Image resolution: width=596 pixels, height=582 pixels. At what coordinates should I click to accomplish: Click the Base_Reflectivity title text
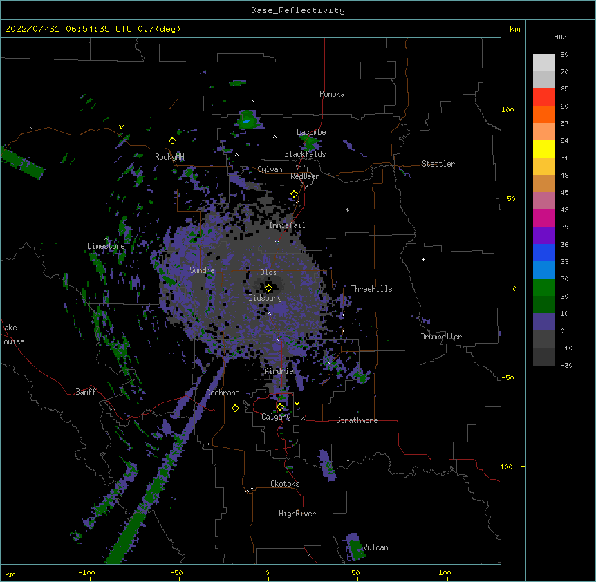click(x=298, y=10)
